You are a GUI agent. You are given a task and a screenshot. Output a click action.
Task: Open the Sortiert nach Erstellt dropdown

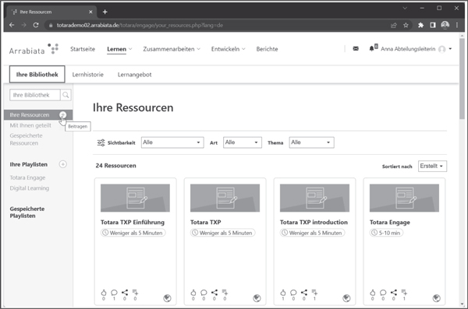[432, 166]
